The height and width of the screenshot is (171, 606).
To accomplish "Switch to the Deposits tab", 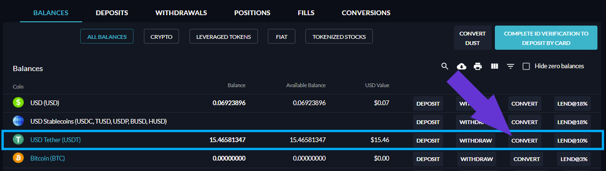I will pos(112,13).
